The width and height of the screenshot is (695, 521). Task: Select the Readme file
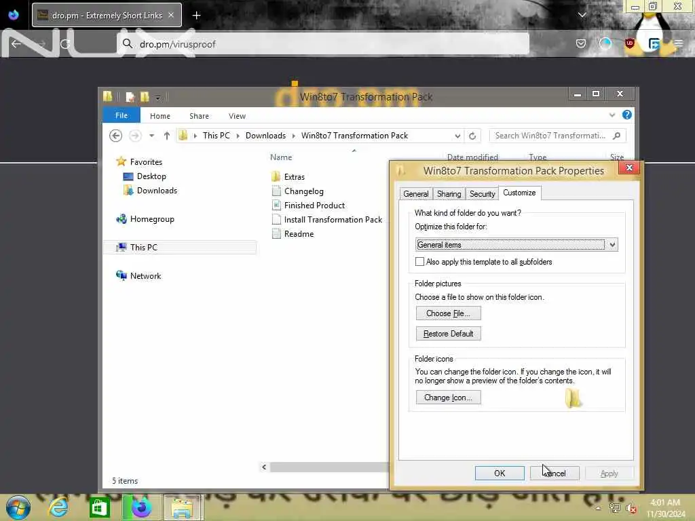coord(299,234)
